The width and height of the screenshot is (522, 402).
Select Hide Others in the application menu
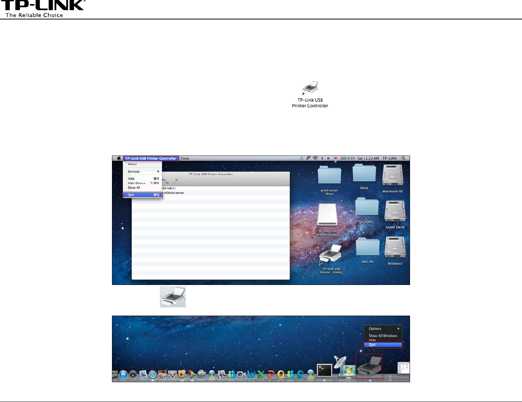pyautogui.click(x=143, y=183)
